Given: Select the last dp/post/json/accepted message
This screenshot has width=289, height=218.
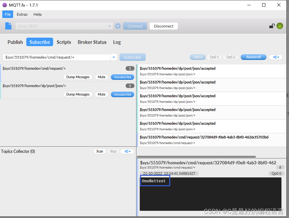Looking at the screenshot, I should pyautogui.click(x=212, y=126).
